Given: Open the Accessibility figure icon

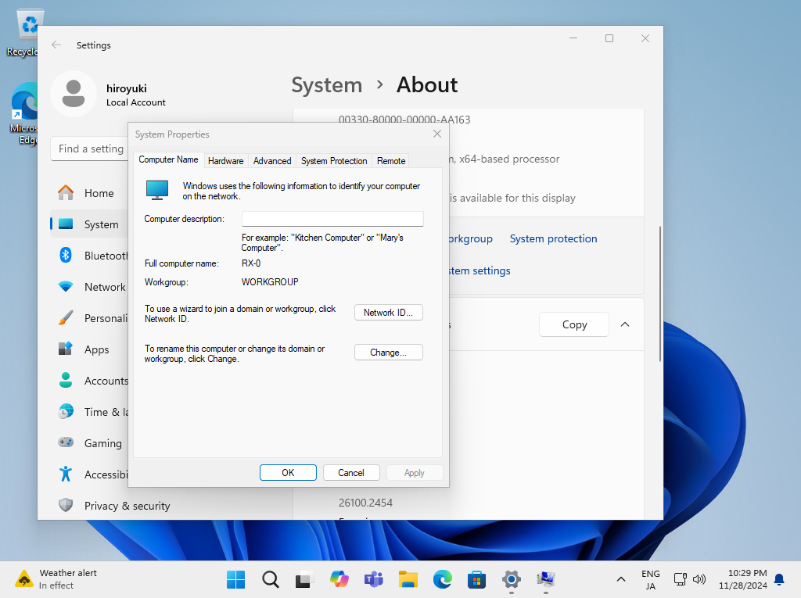Looking at the screenshot, I should [x=66, y=474].
